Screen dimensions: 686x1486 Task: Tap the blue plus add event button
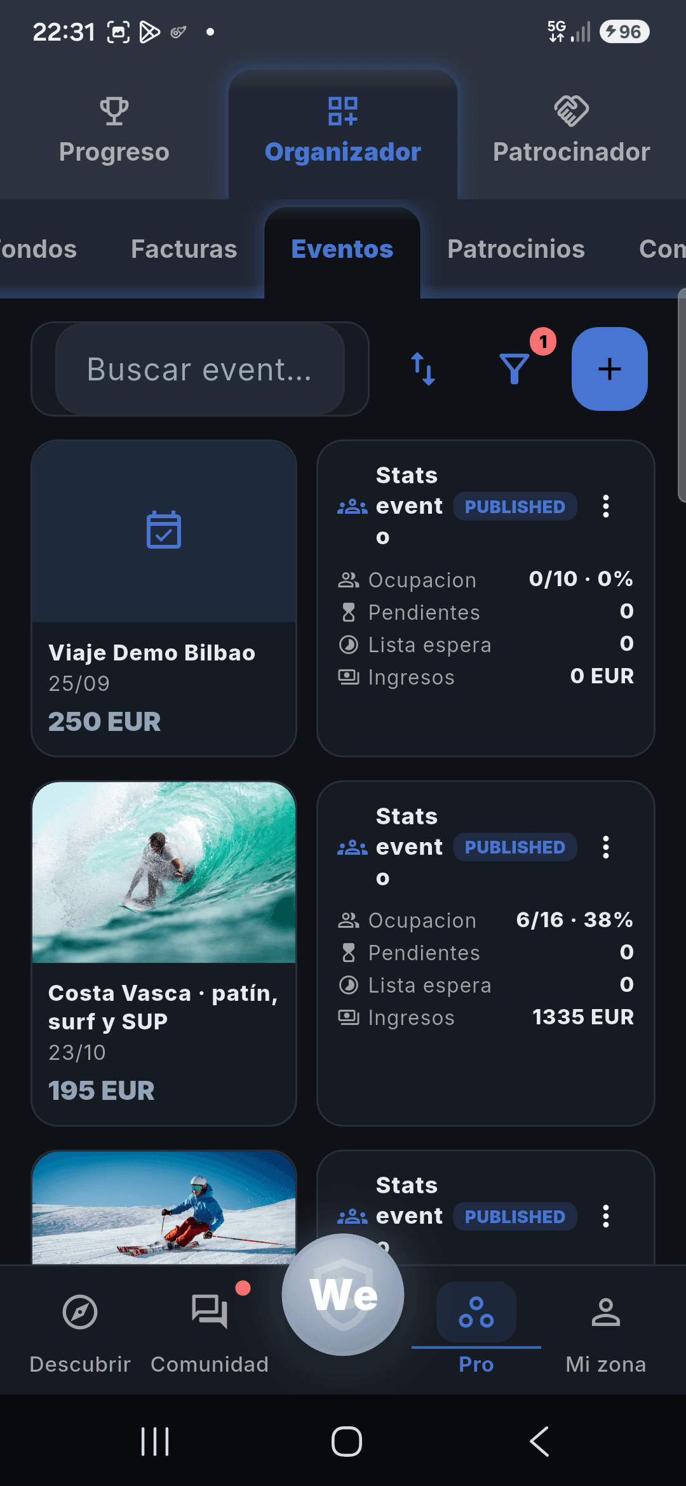pos(610,369)
